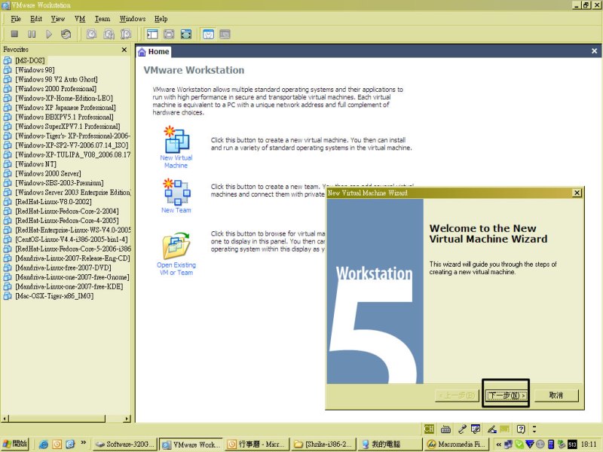Open the Windows menu
The height and width of the screenshot is (452, 603).
(x=133, y=19)
